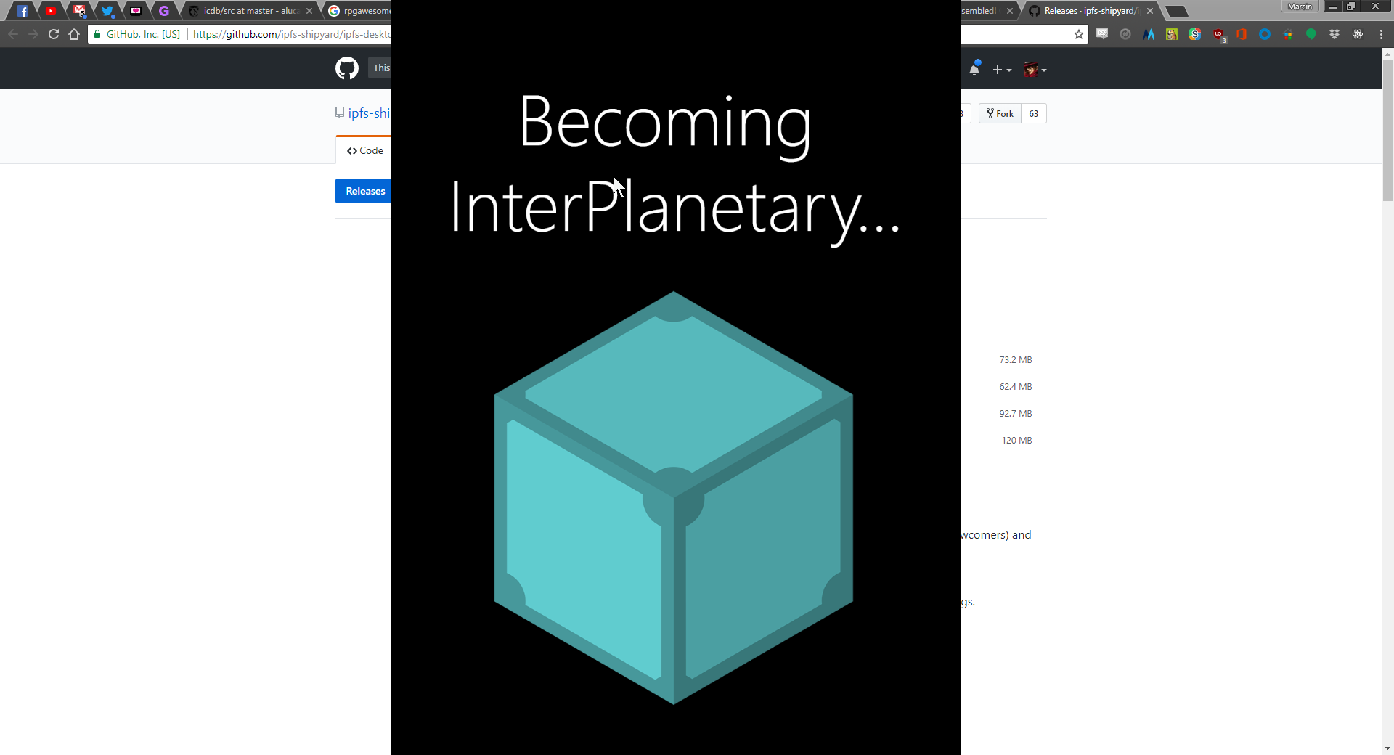This screenshot has width=1394, height=755.
Task: Select the Code repository tab
Action: pyautogui.click(x=364, y=150)
